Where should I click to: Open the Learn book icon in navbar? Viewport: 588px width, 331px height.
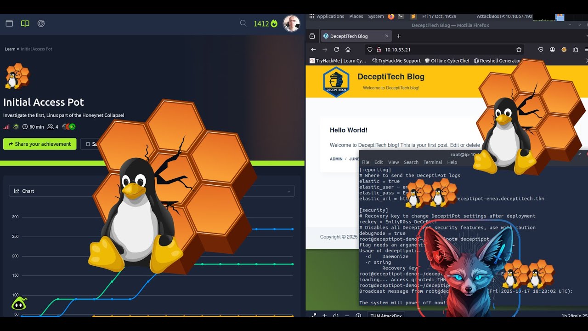point(25,23)
